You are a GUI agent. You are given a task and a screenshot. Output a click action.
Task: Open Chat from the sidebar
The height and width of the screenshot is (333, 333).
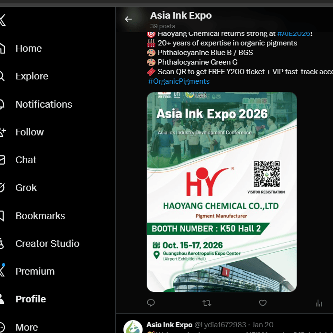pyautogui.click(x=26, y=160)
